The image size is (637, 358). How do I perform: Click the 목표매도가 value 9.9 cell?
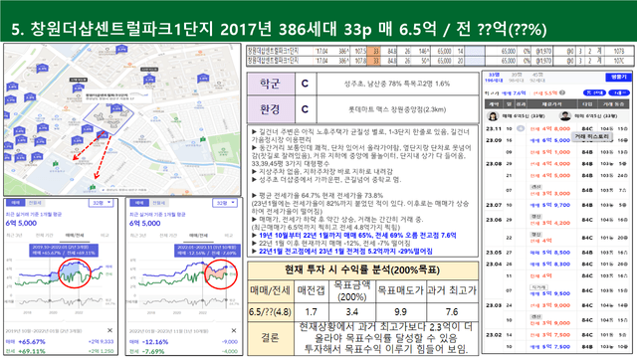(400, 312)
